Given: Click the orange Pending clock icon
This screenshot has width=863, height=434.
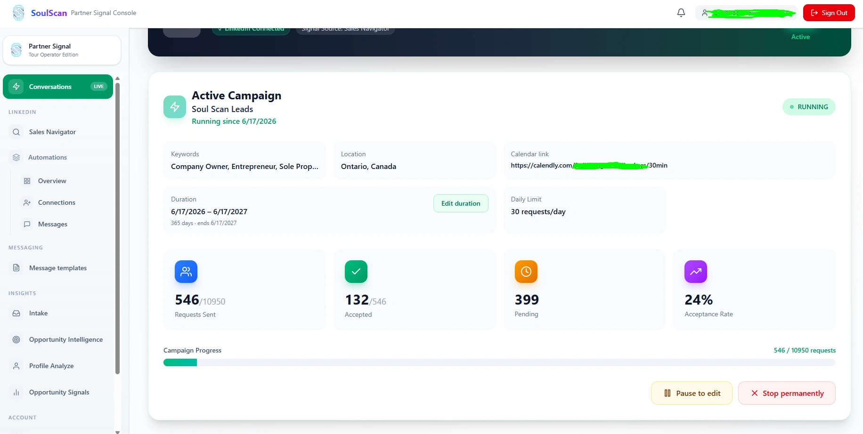Looking at the screenshot, I should click(526, 272).
